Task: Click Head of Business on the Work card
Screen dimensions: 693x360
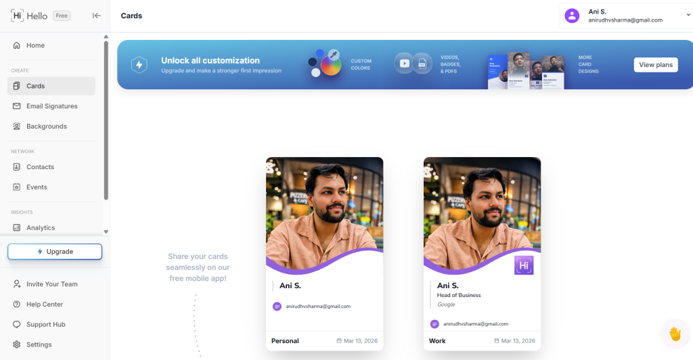Action: click(x=459, y=296)
